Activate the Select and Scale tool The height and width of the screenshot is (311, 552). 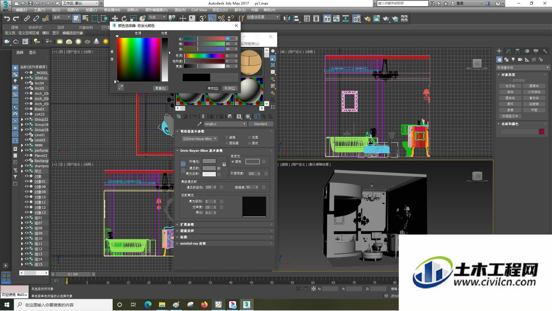[x=133, y=19]
